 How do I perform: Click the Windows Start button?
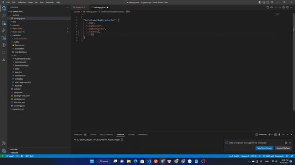(92, 161)
